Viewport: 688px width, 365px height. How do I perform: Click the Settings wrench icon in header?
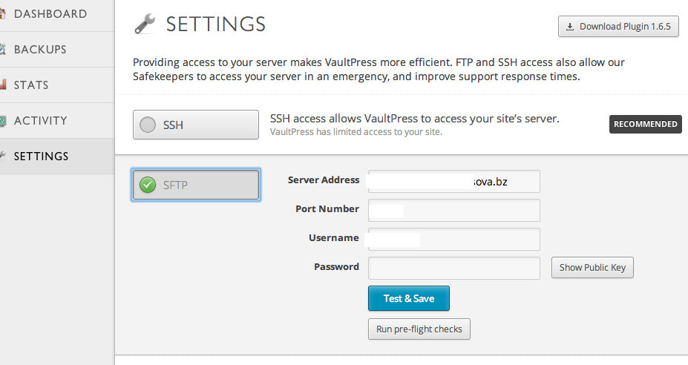point(145,24)
